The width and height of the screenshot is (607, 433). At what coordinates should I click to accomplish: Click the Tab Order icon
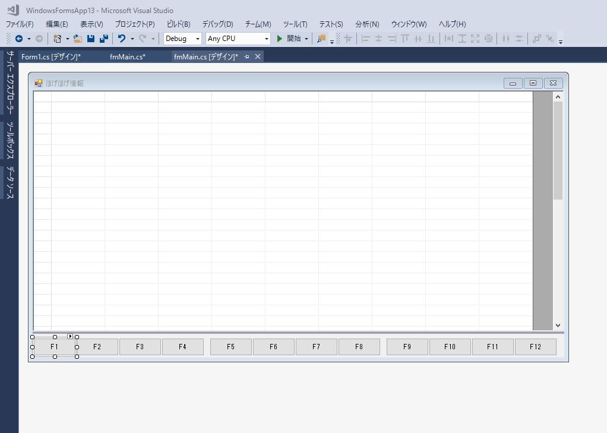(550, 39)
